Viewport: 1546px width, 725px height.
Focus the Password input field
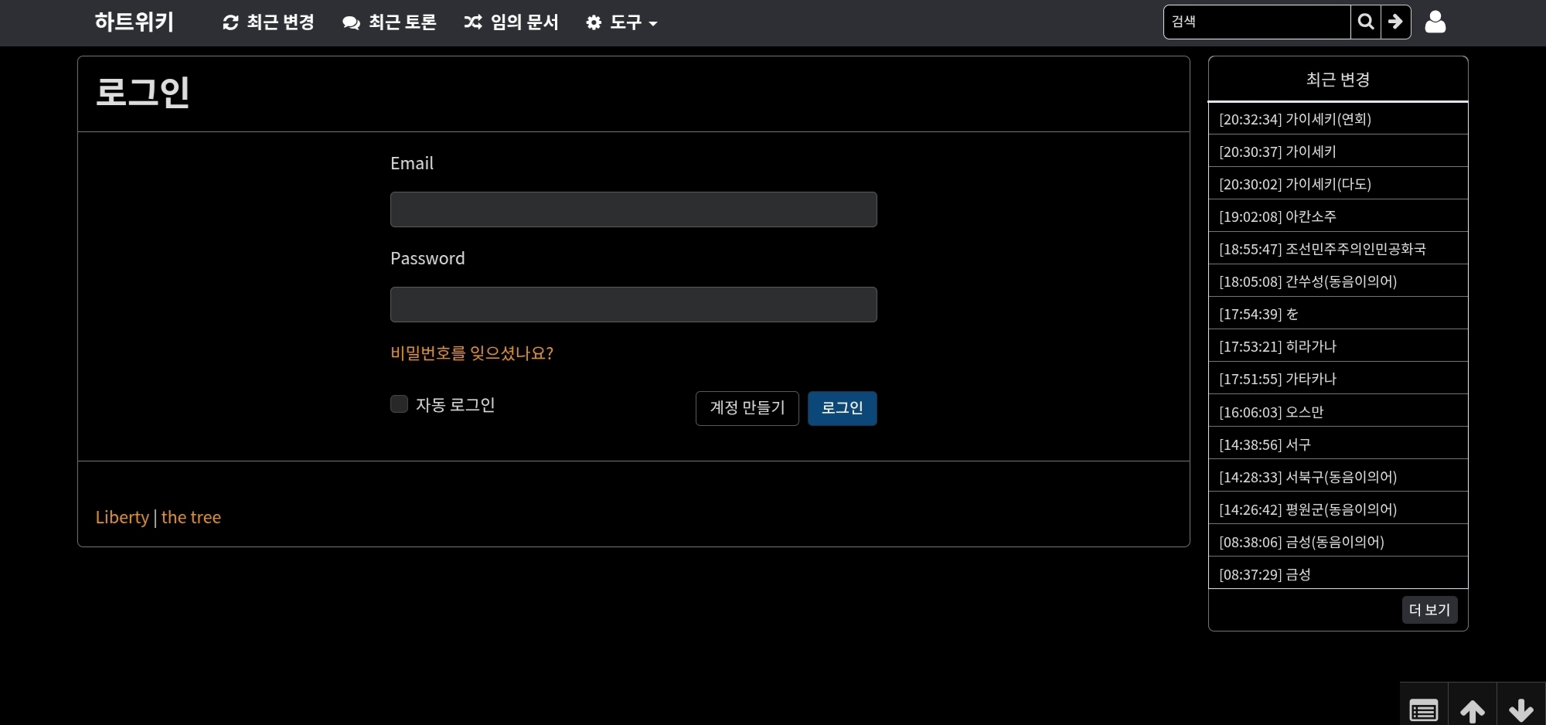point(634,305)
